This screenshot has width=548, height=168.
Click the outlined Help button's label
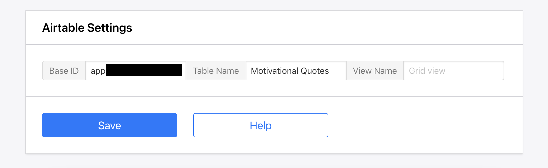pos(261,125)
